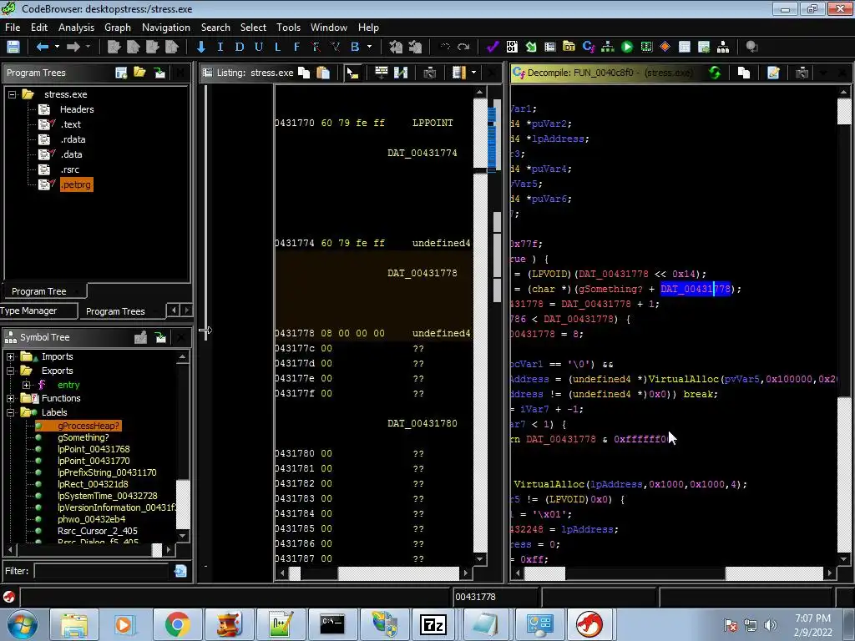
Task: Select phwo_00432eb4 in Symbol Tree
Action: (91, 519)
